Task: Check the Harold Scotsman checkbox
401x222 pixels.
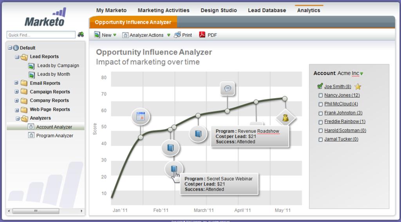Action: pyautogui.click(x=320, y=131)
